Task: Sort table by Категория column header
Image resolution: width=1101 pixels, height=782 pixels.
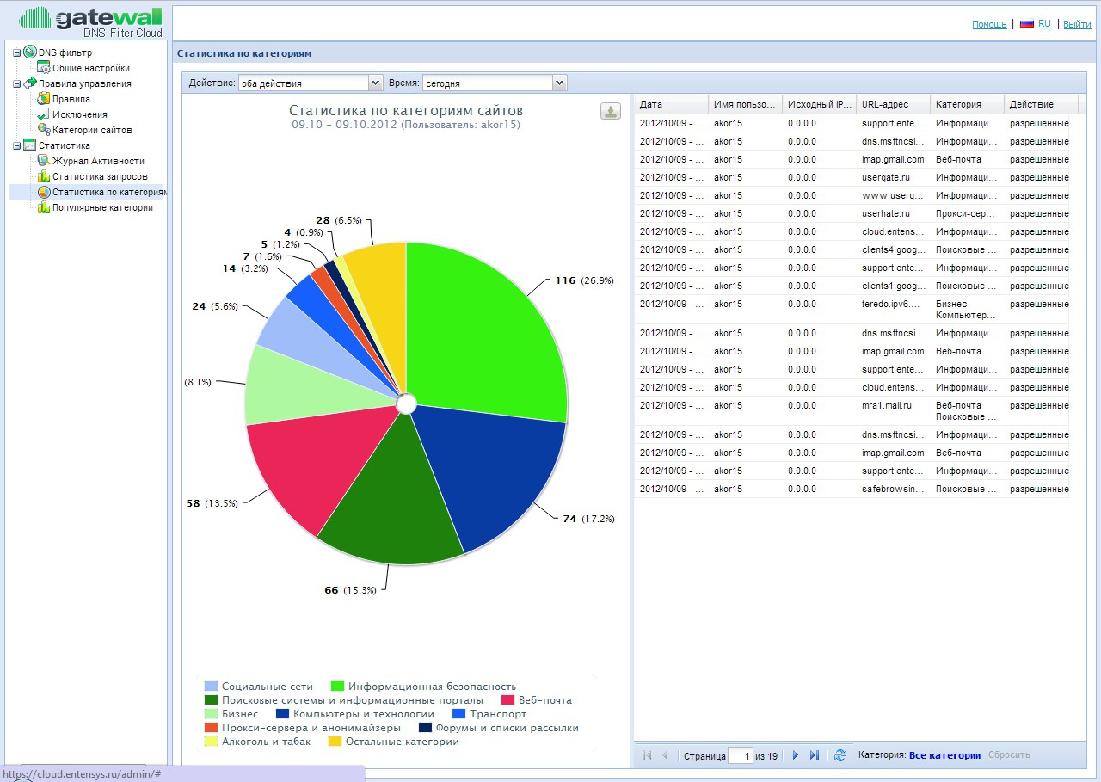Action: [x=966, y=104]
